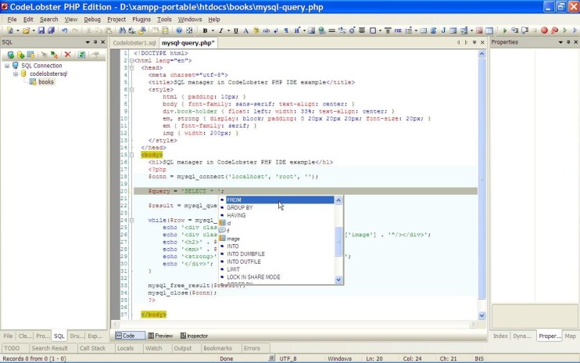Collapse the codelobstersql database node

click(16, 74)
